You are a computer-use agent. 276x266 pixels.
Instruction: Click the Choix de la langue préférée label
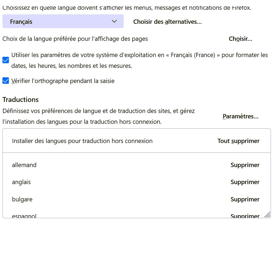(75, 39)
